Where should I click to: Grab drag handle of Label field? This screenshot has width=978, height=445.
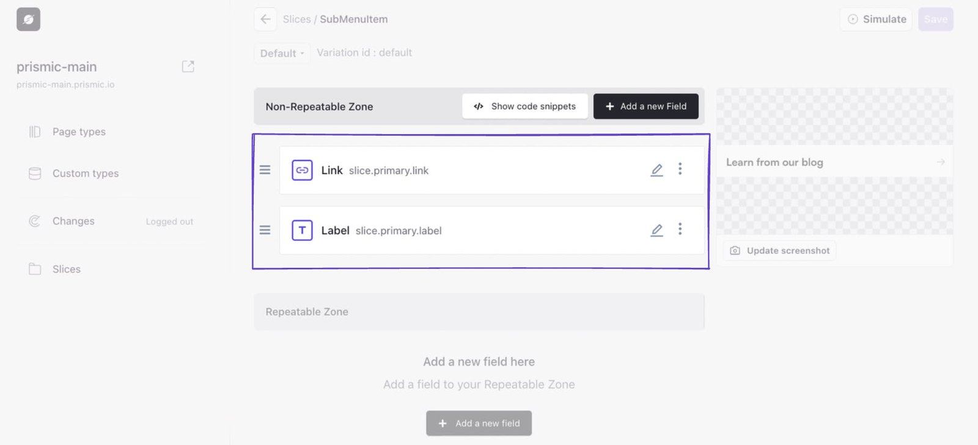tap(265, 230)
